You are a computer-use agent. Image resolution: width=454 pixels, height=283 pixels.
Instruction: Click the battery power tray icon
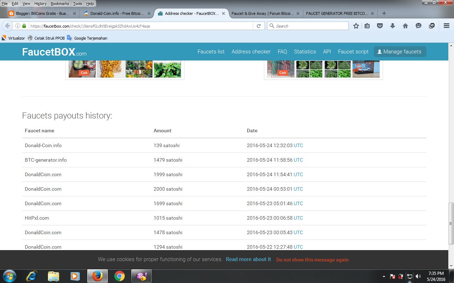tap(401, 276)
